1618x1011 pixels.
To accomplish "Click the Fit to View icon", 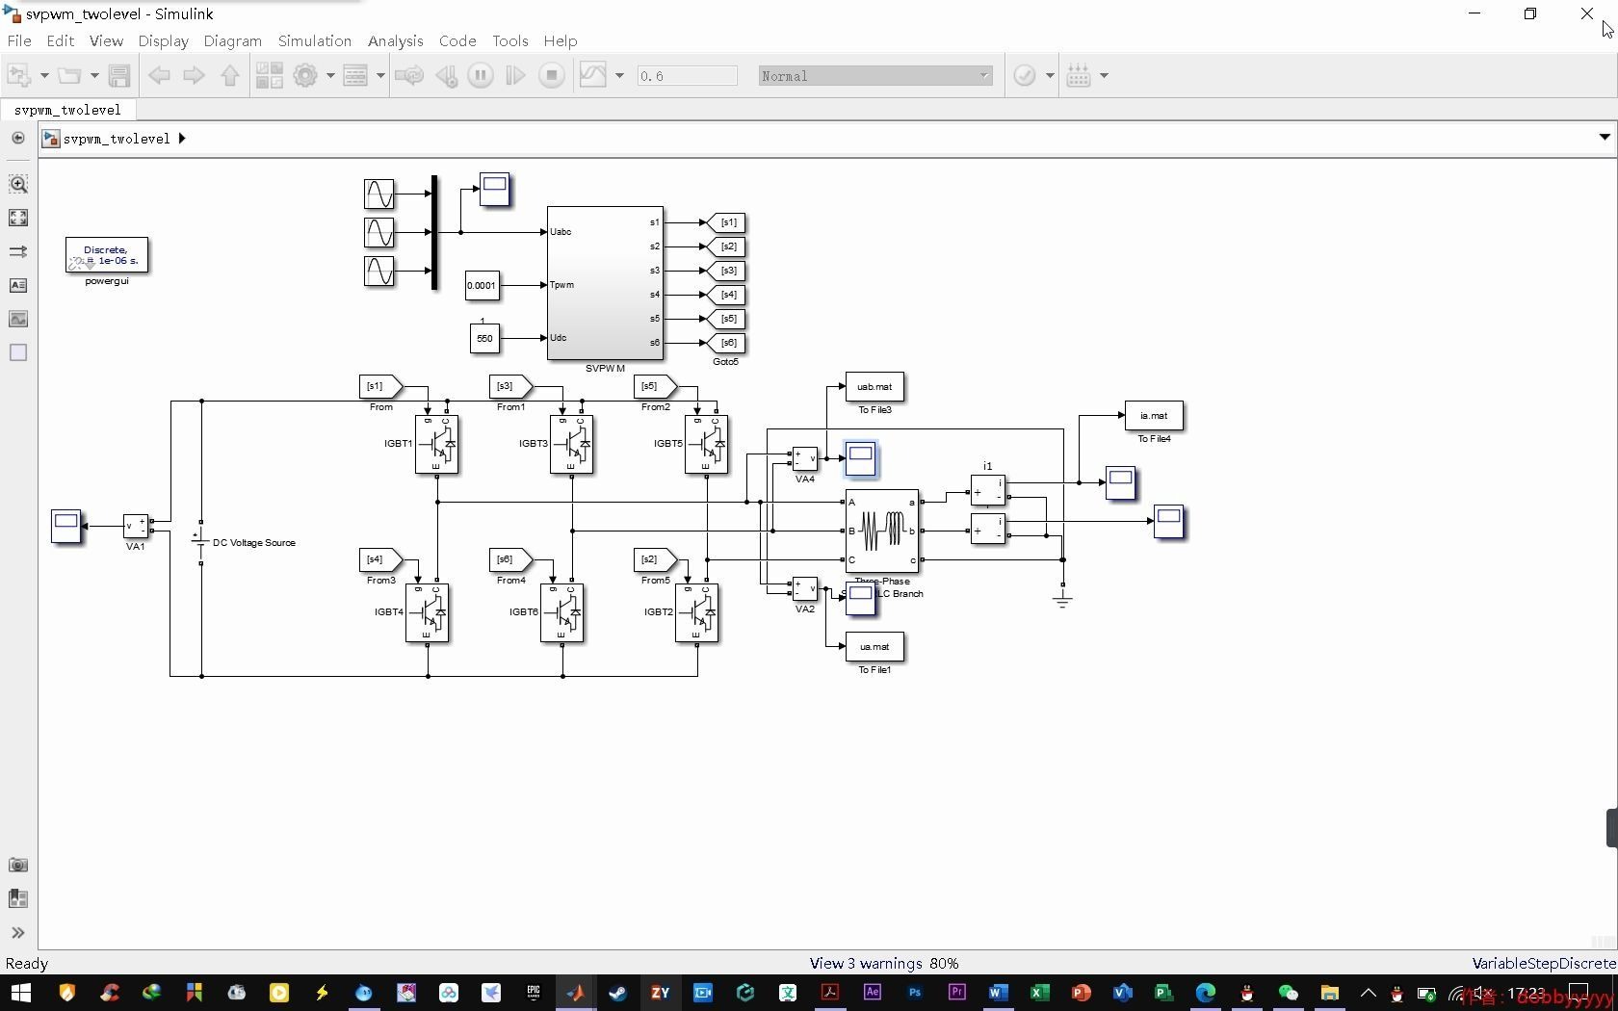I will click(17, 218).
